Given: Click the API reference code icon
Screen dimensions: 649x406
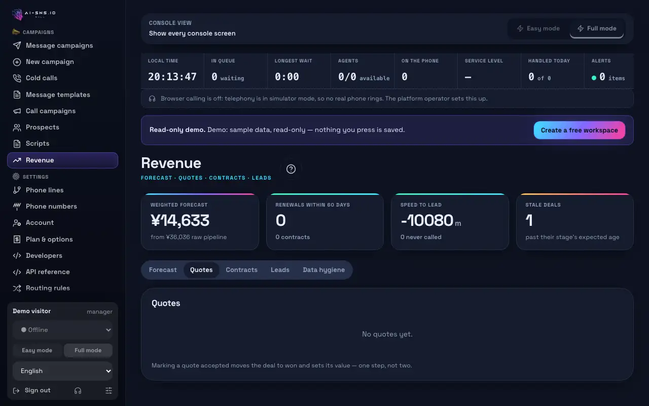Looking at the screenshot, I should [17, 272].
